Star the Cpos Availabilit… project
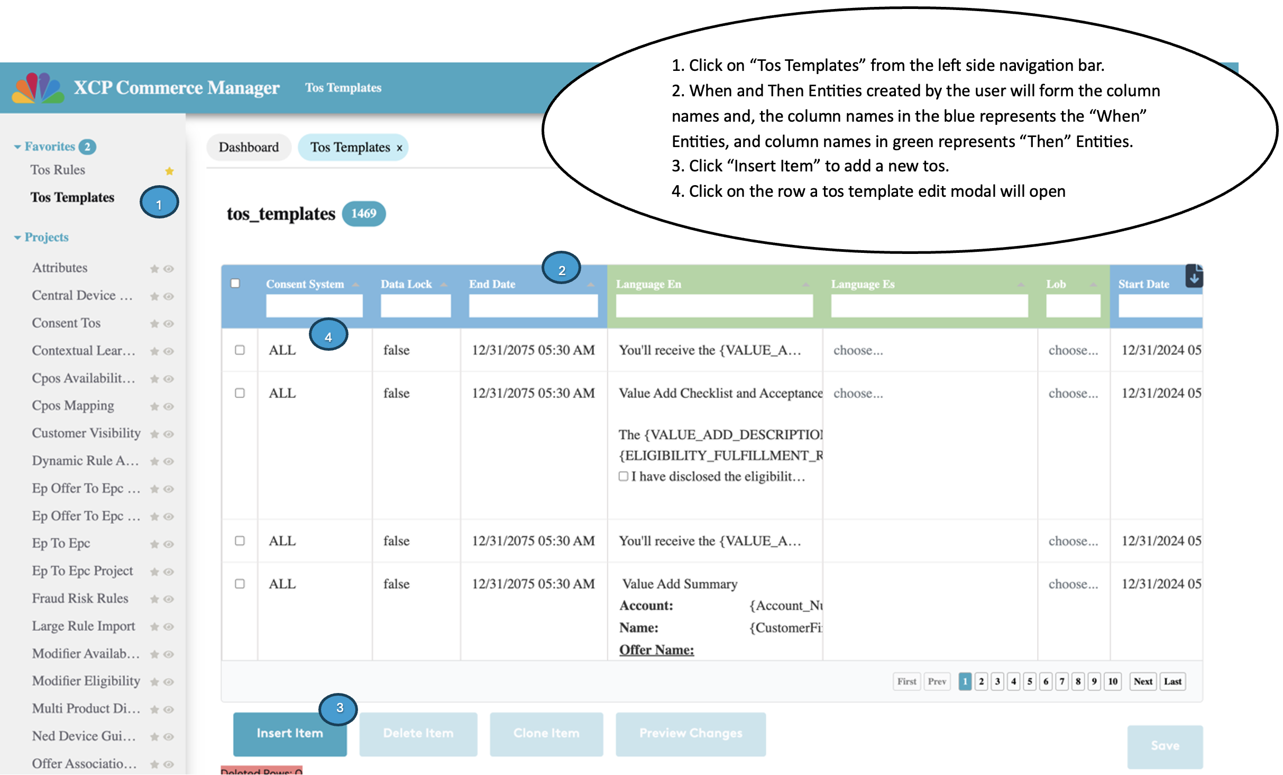The height and width of the screenshot is (775, 1283). (154, 379)
